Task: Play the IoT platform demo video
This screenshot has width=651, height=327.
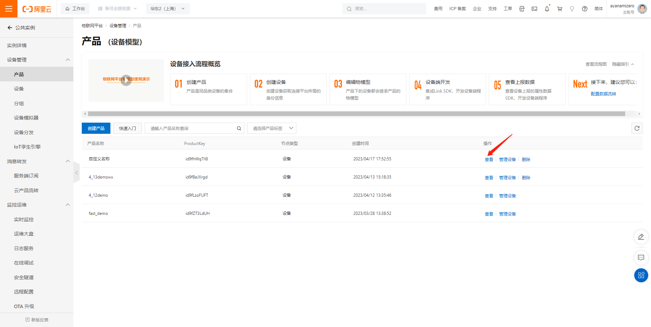Action: (126, 80)
